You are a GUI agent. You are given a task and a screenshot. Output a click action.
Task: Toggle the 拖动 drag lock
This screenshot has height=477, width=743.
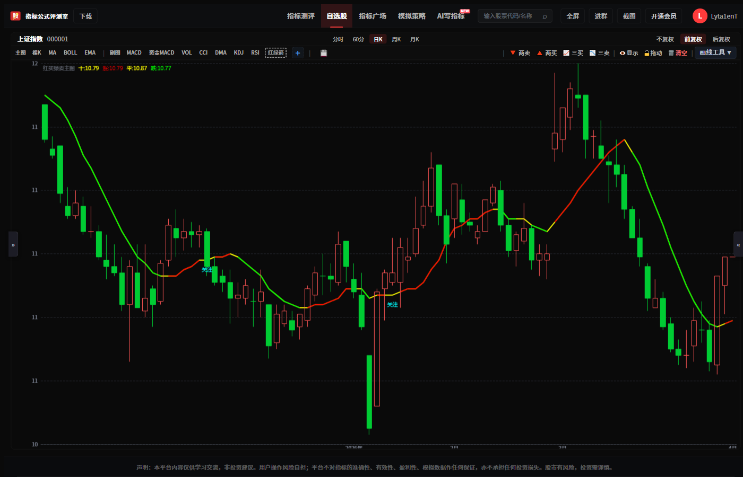tap(653, 53)
